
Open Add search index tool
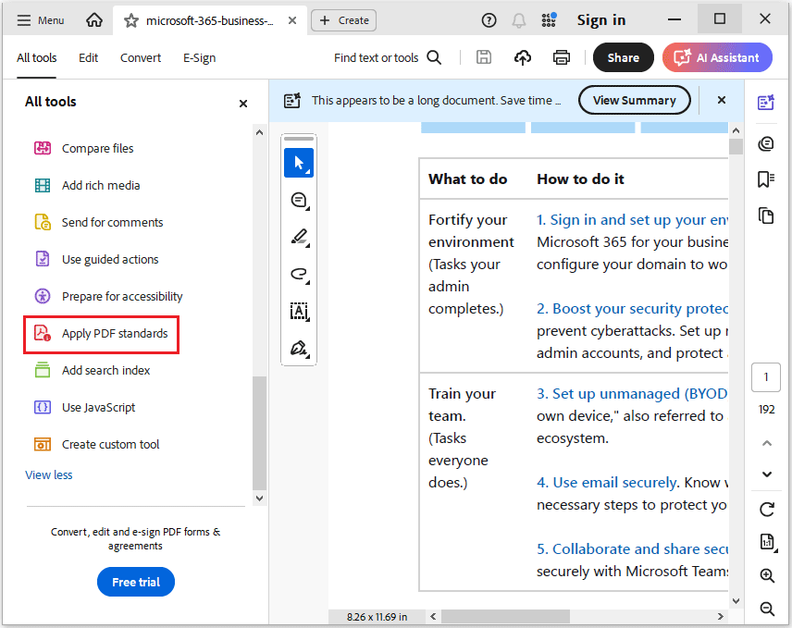[92, 371]
